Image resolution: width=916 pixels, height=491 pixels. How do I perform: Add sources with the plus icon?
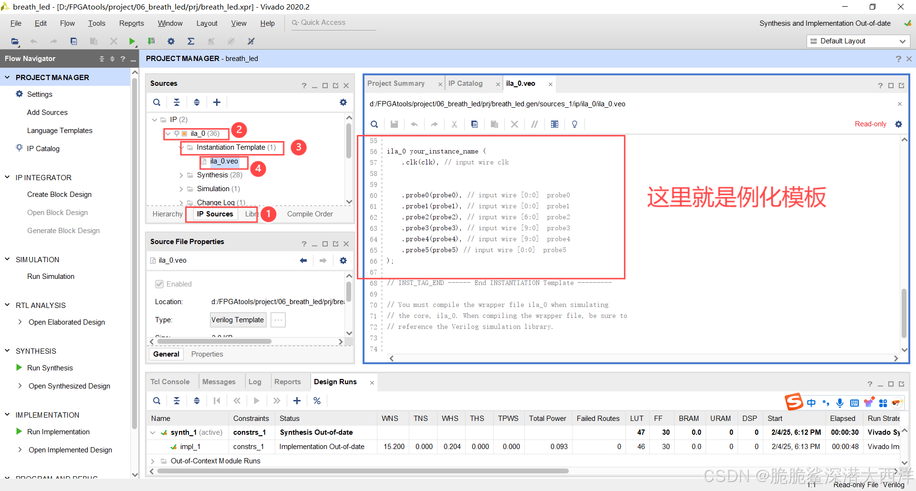(x=217, y=102)
